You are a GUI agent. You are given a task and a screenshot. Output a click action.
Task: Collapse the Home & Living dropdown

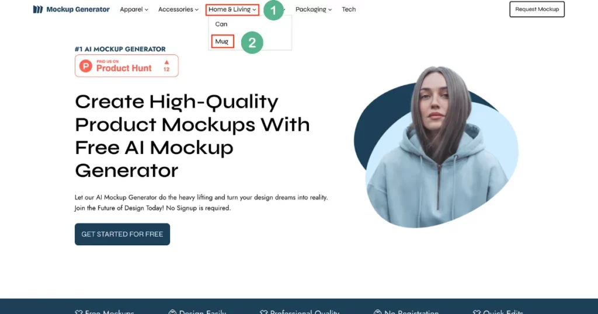[232, 9]
